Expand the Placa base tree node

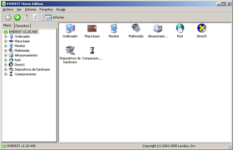tap(5, 41)
